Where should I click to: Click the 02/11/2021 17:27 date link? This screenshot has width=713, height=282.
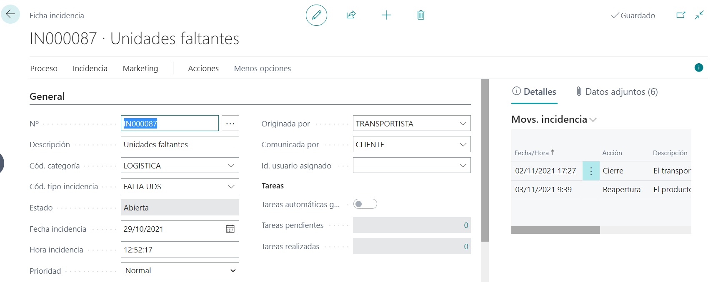545,171
